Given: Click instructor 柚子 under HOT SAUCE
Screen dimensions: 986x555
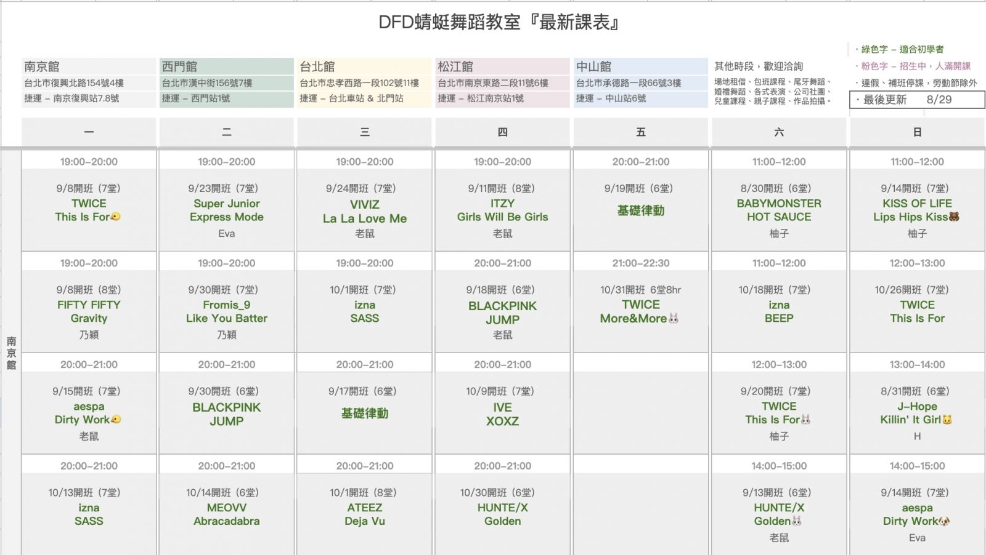Looking at the screenshot, I should [x=779, y=234].
